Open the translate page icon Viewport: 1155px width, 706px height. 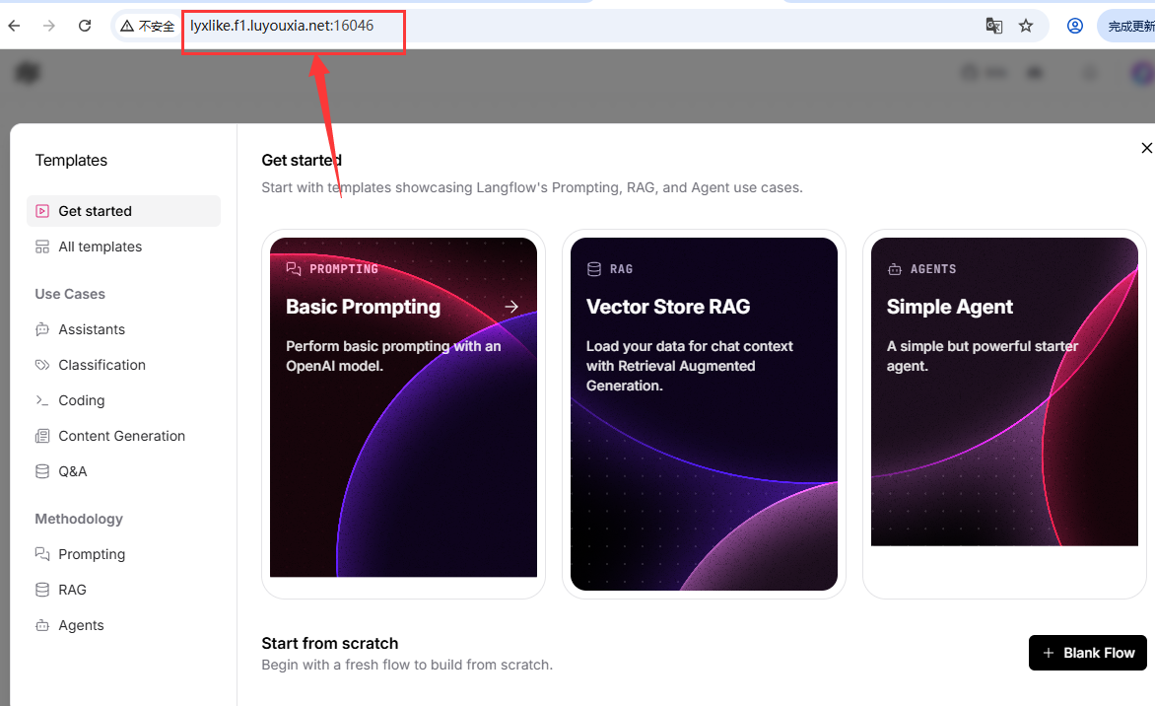(x=993, y=26)
